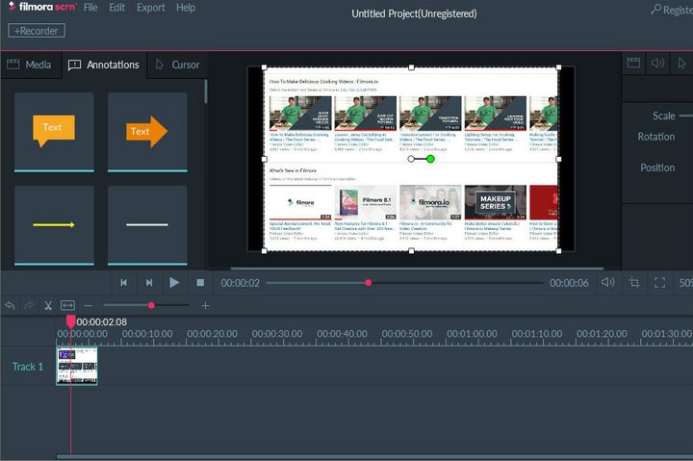Screen dimensions: 693x461
Task: Switch to the Annotations tab
Action: click(104, 65)
